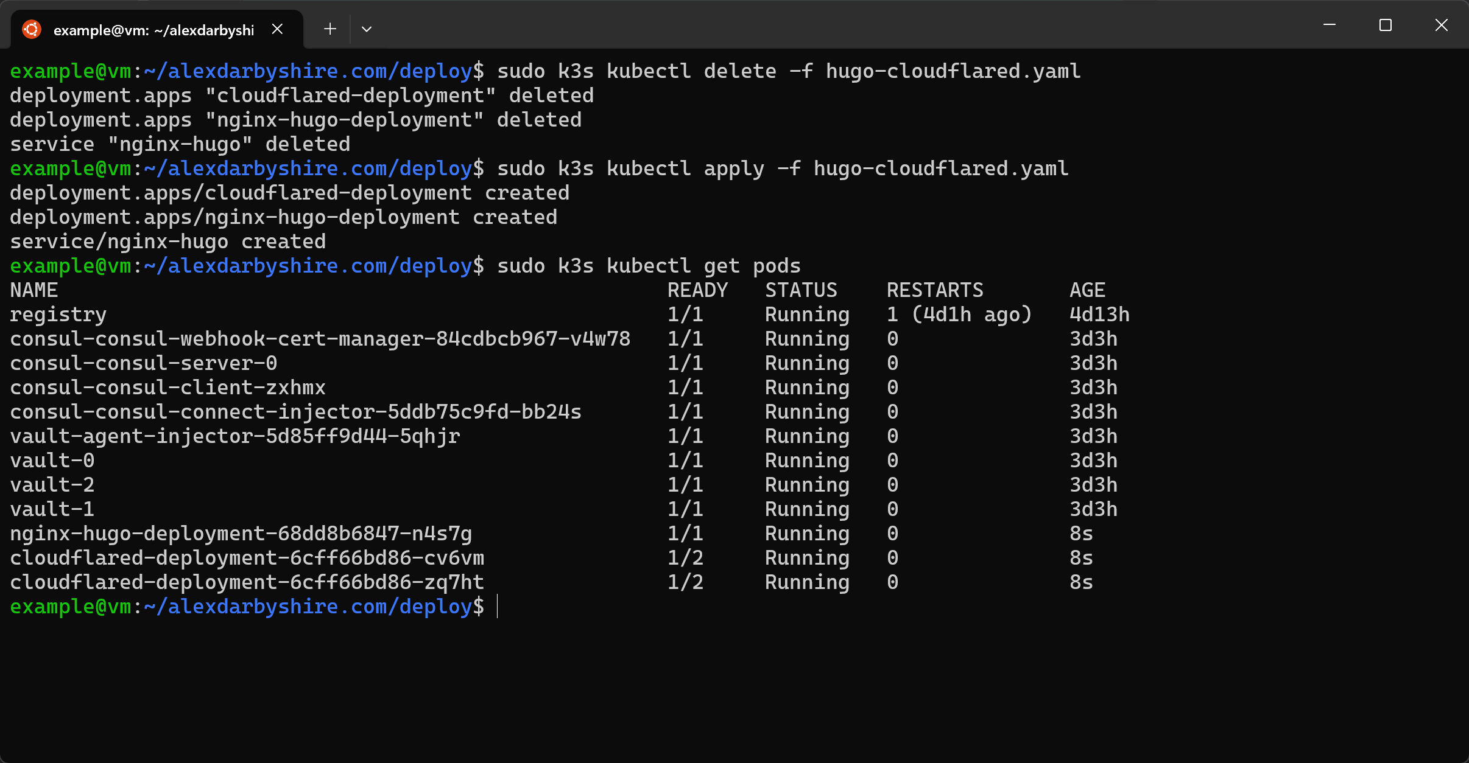Screen dimensions: 1469x763
Task: Click the 'nginx-hugo-deployment-68dd8b6847-n4s7g' pod name
Action: click(x=241, y=534)
